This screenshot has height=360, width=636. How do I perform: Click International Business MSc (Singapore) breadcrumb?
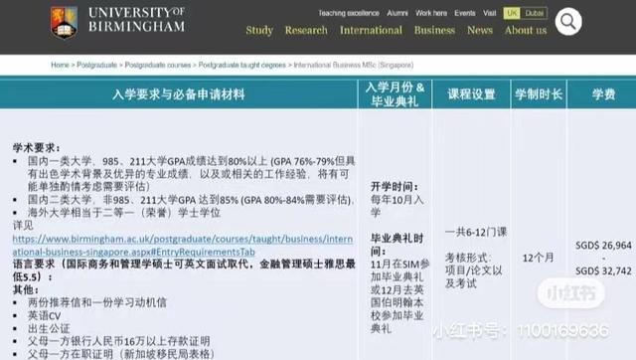coord(354,65)
